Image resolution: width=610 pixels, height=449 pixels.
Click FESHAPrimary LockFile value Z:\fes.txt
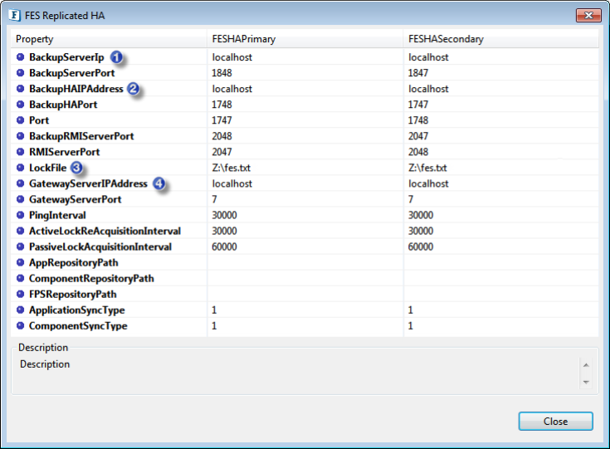click(x=231, y=168)
